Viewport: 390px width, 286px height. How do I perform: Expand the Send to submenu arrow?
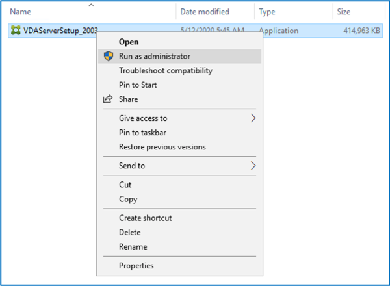click(253, 166)
